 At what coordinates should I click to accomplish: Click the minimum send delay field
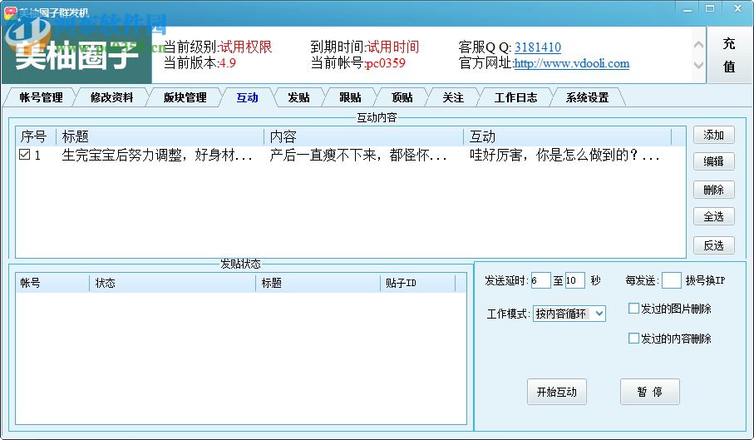click(540, 280)
